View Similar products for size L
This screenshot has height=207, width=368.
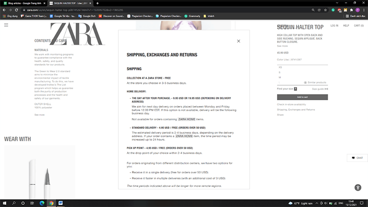point(315,82)
